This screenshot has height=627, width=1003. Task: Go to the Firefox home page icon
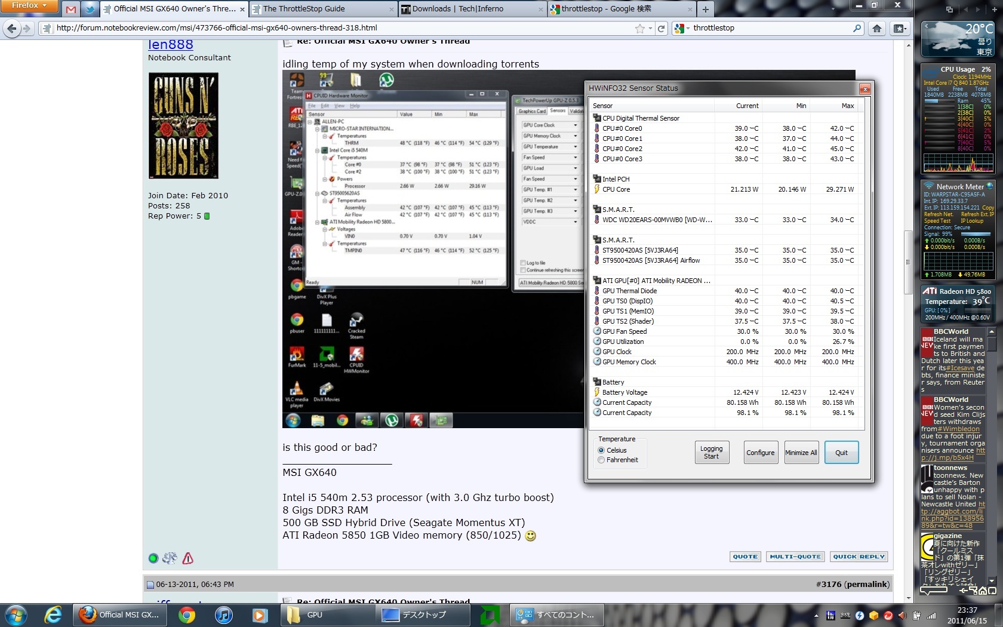(876, 28)
